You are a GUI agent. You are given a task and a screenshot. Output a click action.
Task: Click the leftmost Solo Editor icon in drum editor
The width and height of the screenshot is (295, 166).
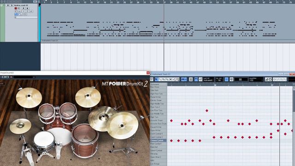[152, 79]
